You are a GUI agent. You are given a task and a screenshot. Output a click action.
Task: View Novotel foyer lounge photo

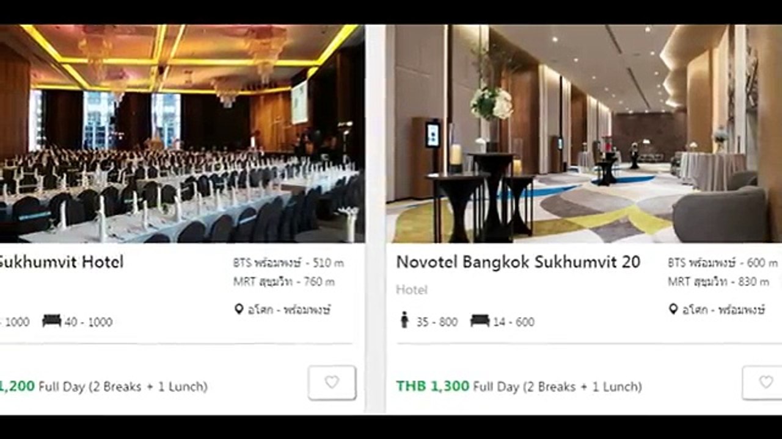click(583, 134)
